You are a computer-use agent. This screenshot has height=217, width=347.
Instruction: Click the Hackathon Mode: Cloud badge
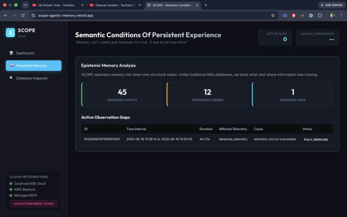coord(34,204)
